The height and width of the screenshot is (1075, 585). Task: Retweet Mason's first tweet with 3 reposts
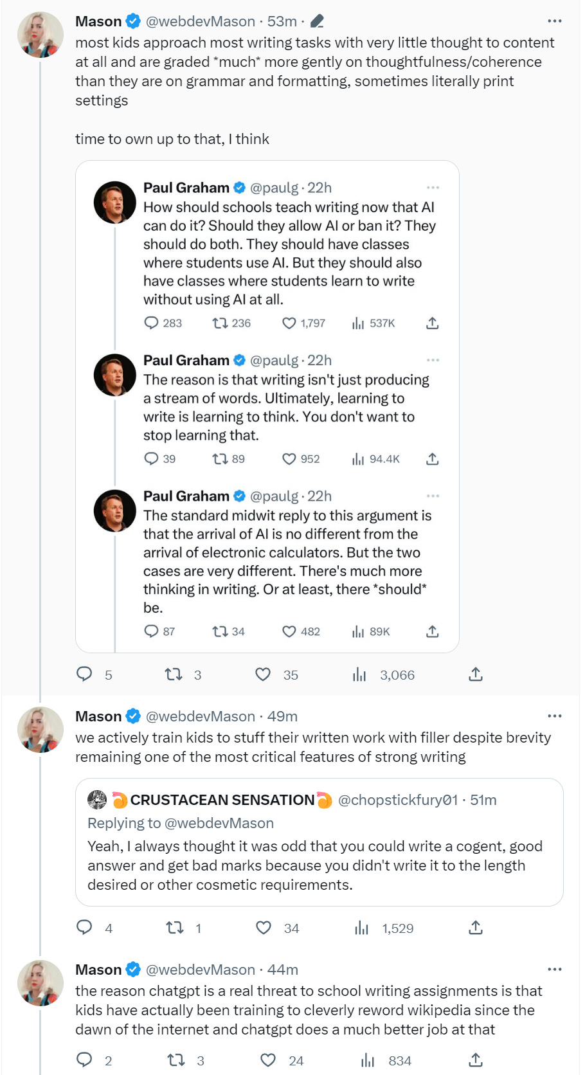point(173,674)
